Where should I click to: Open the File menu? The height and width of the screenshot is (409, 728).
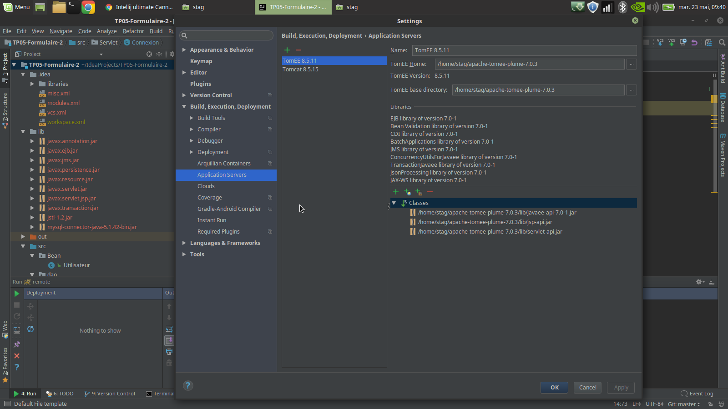[x=7, y=31]
